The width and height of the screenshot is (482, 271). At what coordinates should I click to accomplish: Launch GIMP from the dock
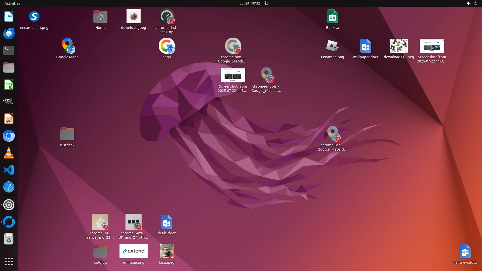(x=9, y=102)
